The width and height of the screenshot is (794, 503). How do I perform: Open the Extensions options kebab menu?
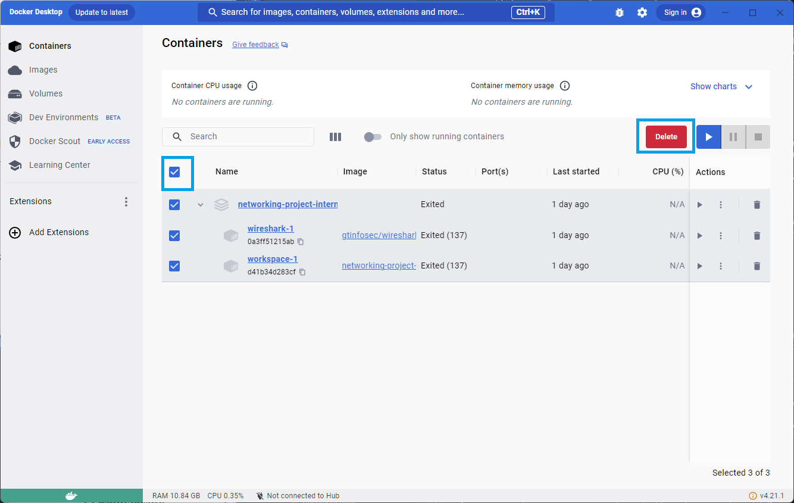126,202
